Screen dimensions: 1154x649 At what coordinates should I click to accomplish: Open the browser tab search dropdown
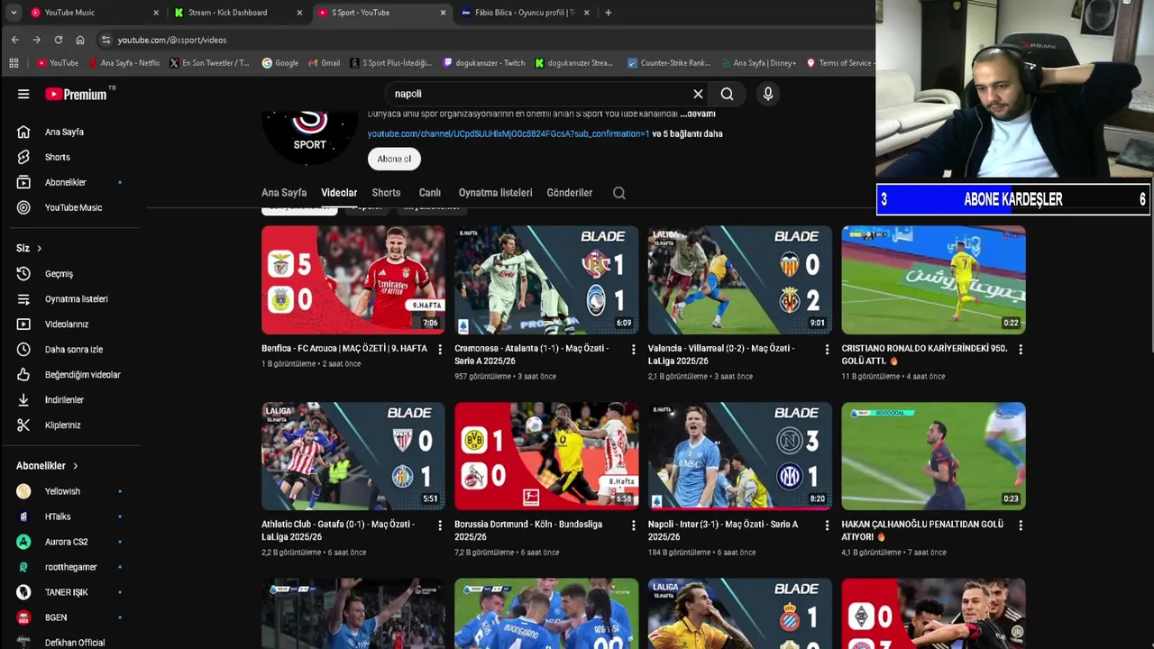(x=13, y=13)
